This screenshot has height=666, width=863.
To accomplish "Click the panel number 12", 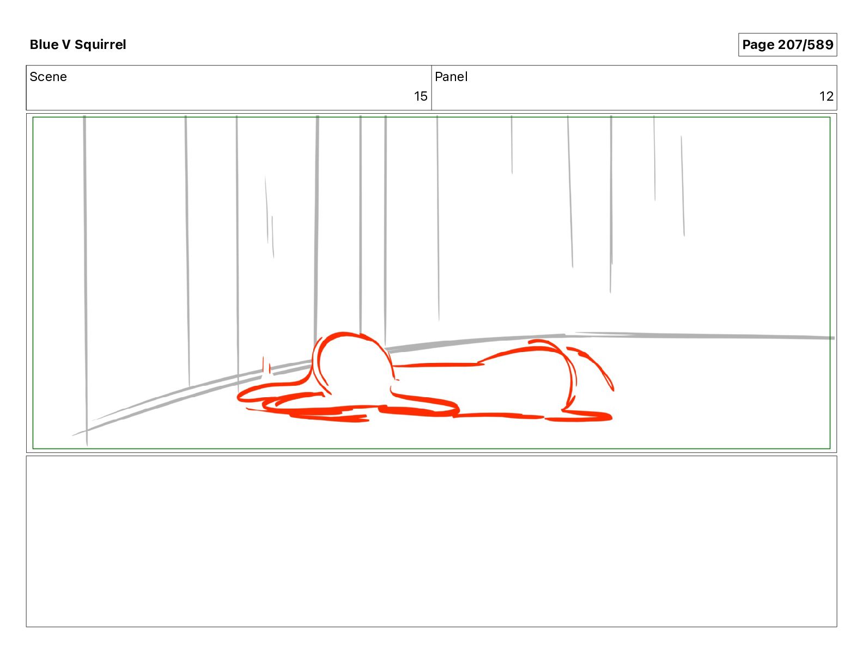I will (x=826, y=96).
